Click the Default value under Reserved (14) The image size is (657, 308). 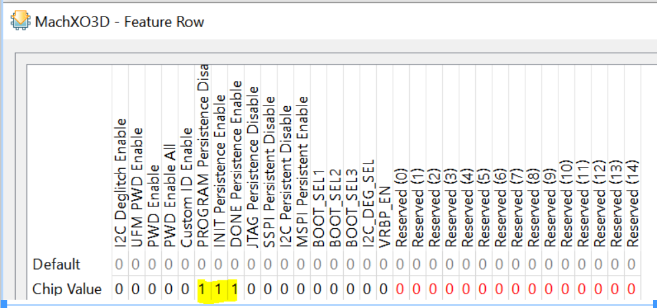(631, 264)
